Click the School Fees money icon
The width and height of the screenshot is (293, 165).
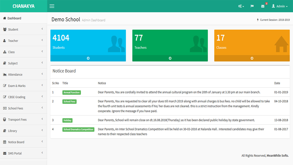(5, 108)
